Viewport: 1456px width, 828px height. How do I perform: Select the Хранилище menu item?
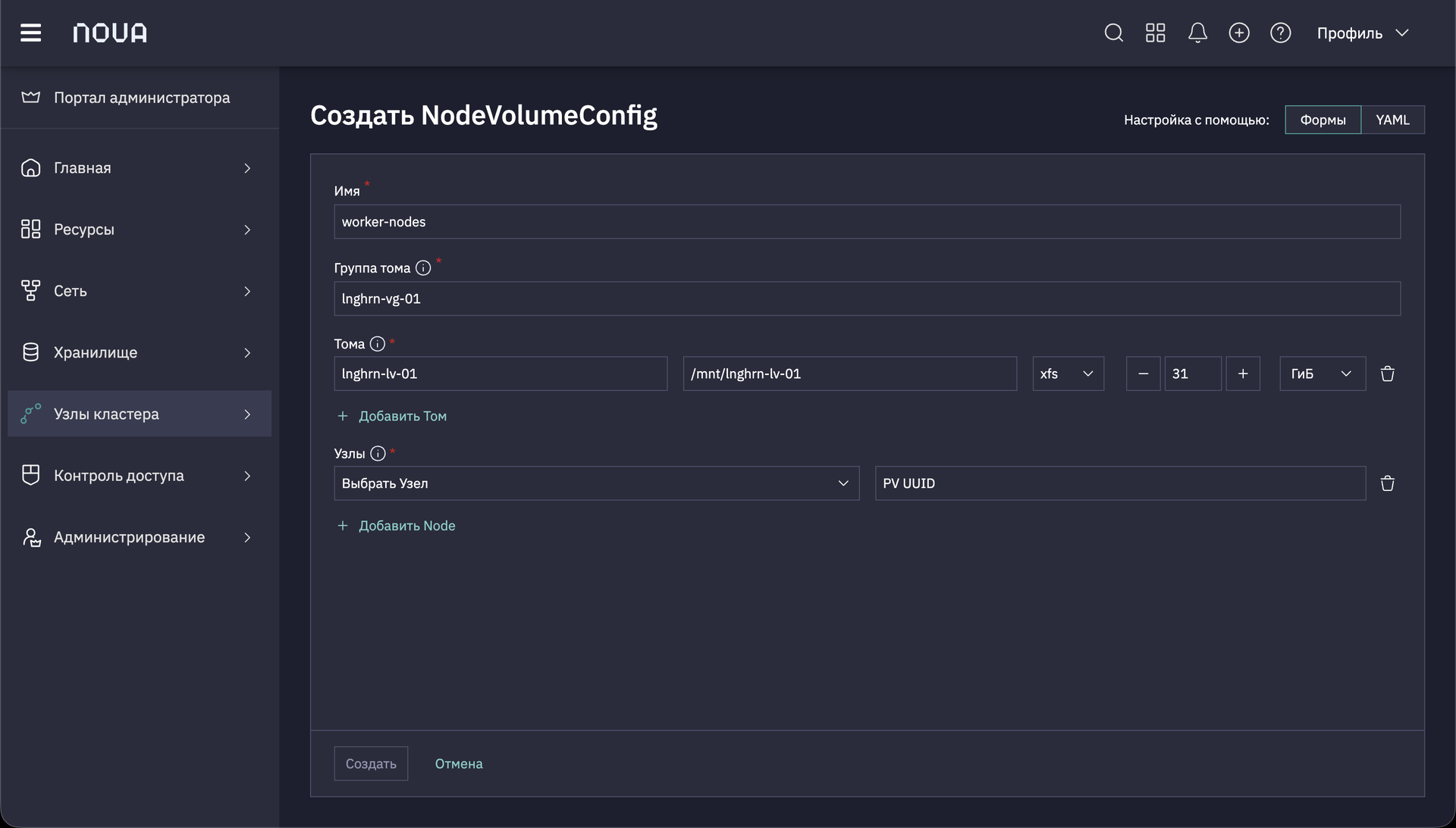pyautogui.click(x=140, y=353)
